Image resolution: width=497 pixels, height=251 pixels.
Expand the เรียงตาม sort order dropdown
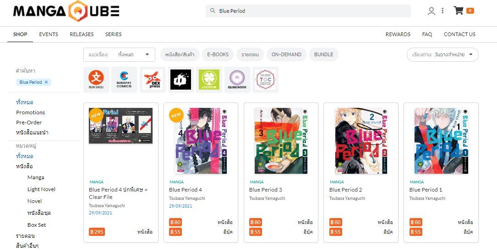tap(442, 54)
